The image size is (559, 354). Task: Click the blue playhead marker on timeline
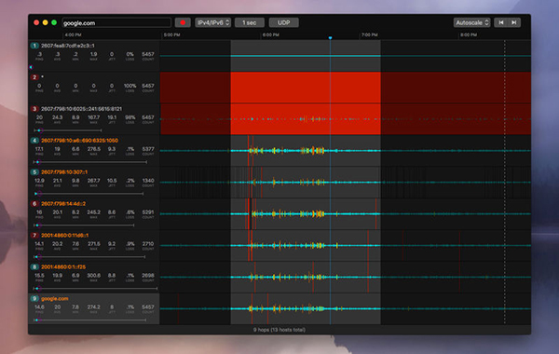click(x=330, y=38)
